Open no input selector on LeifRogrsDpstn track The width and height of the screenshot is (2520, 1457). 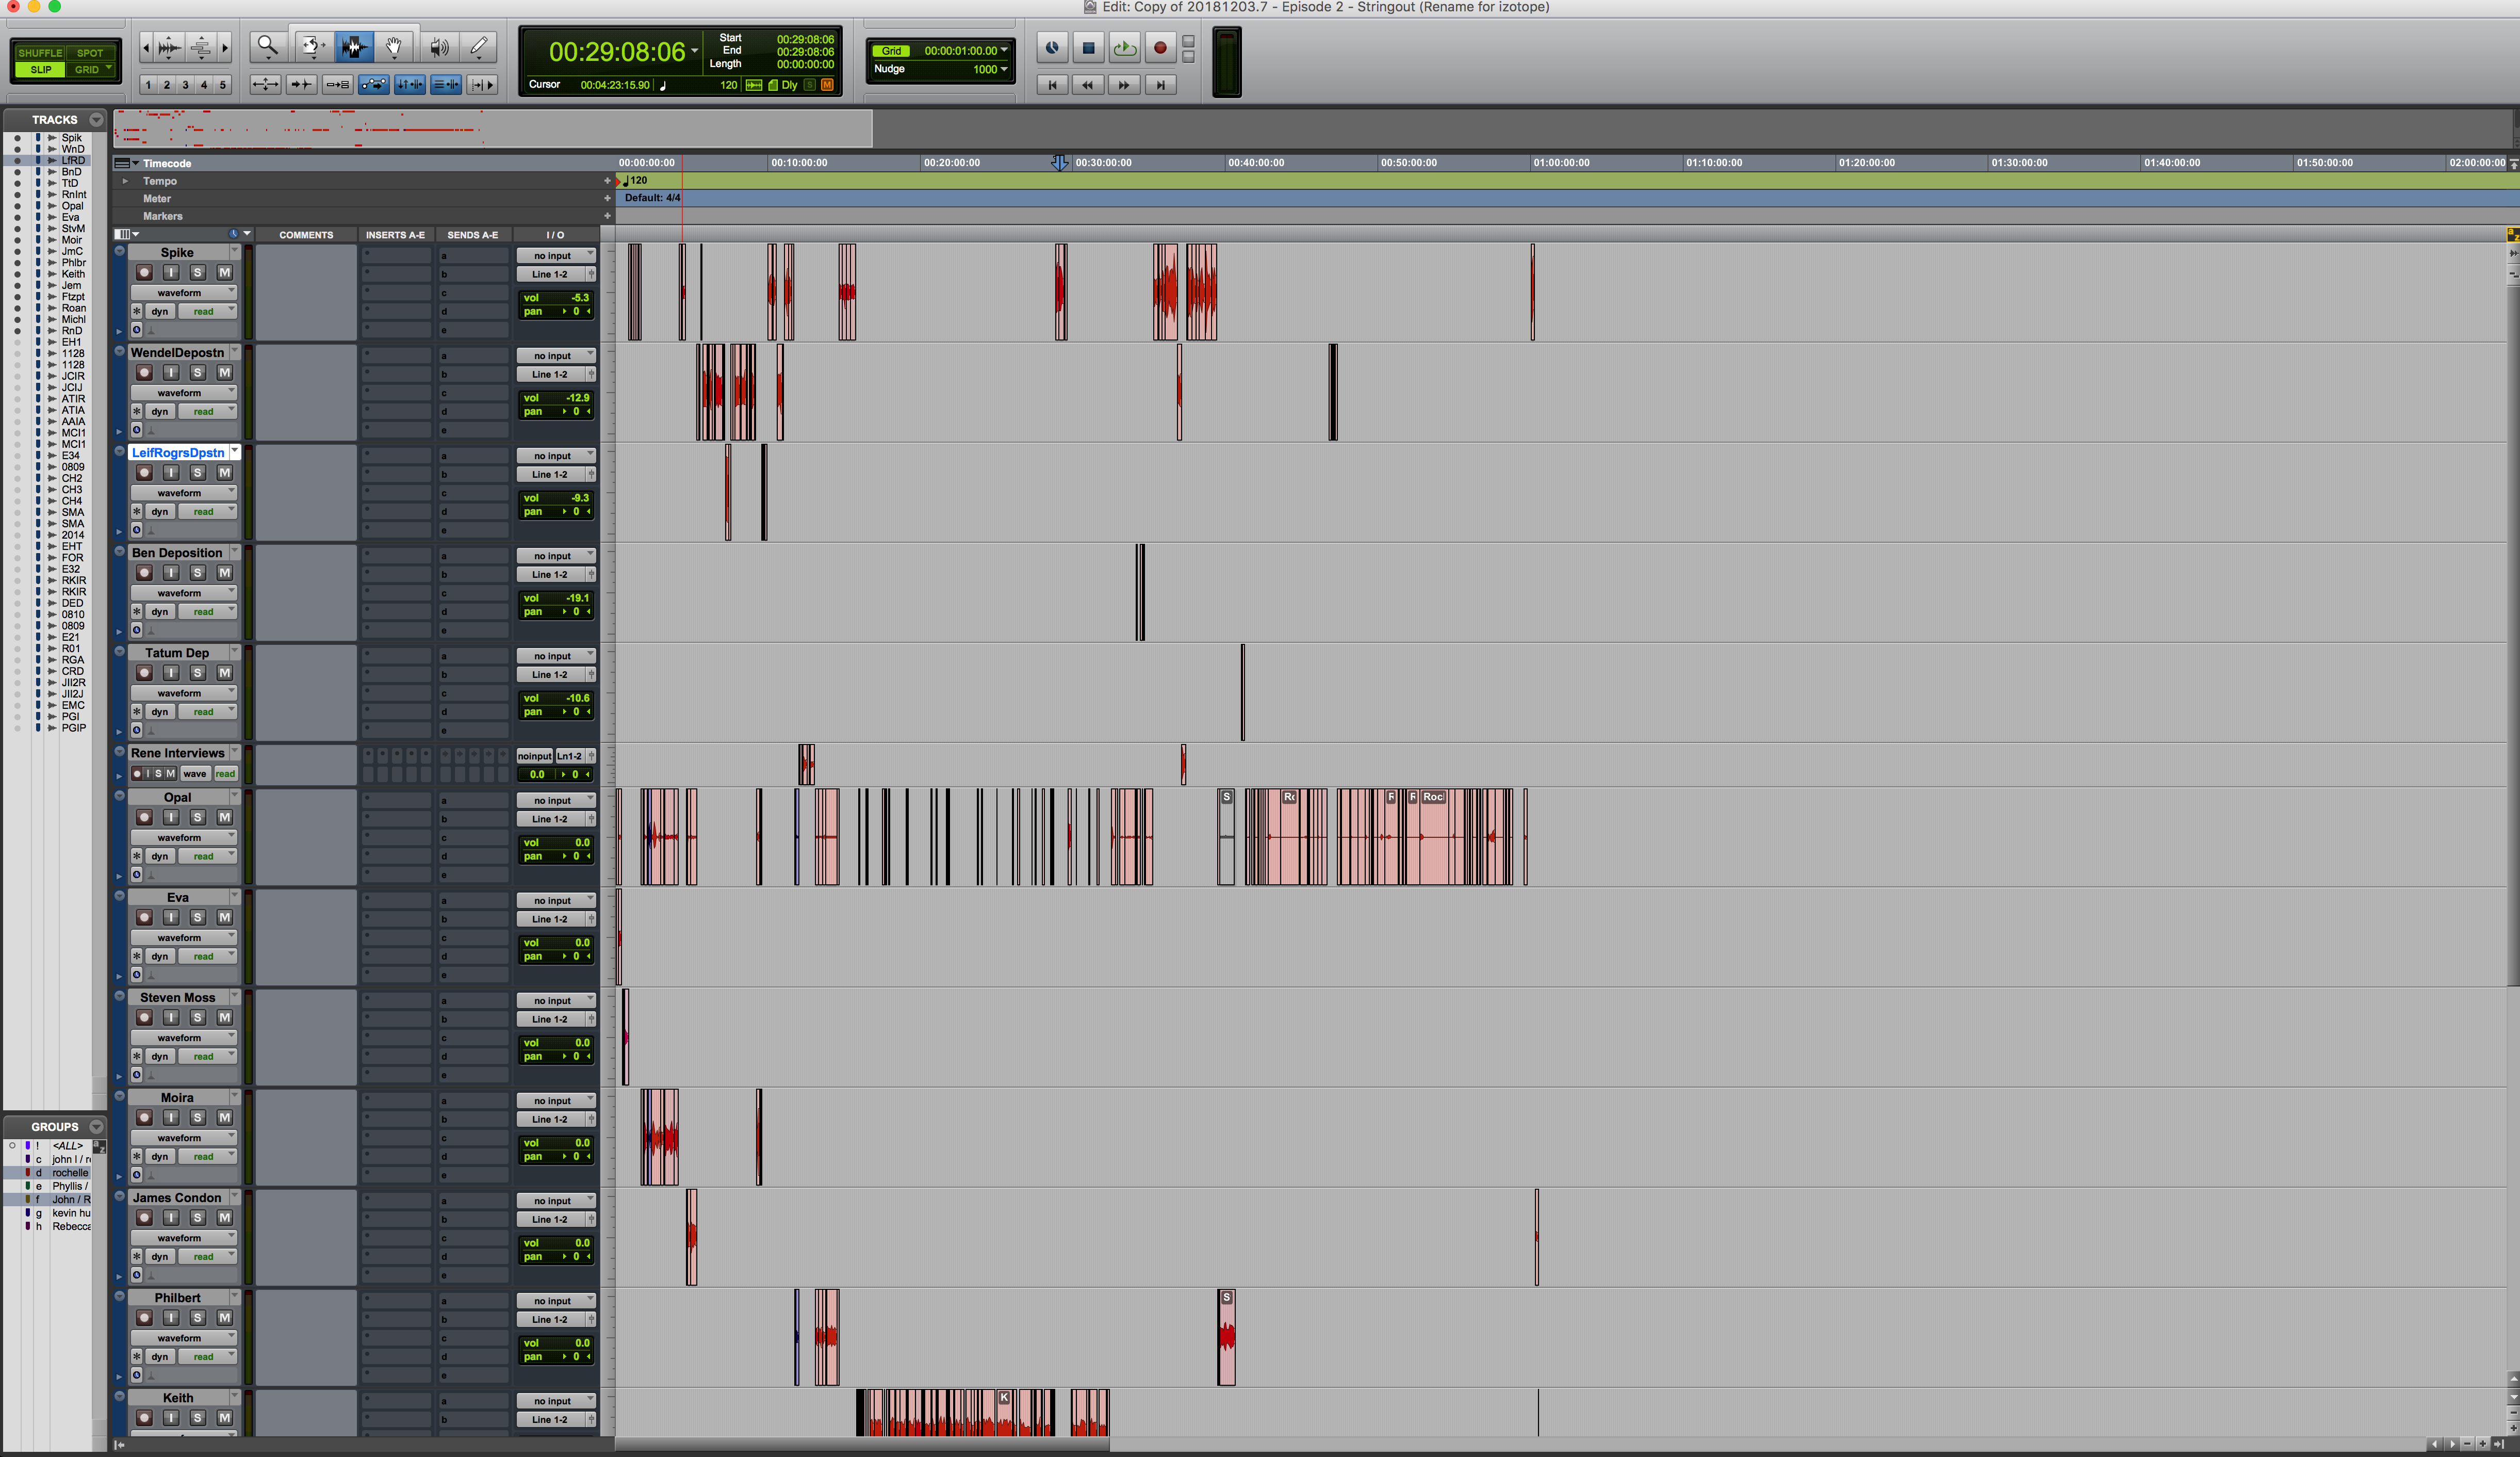[556, 456]
